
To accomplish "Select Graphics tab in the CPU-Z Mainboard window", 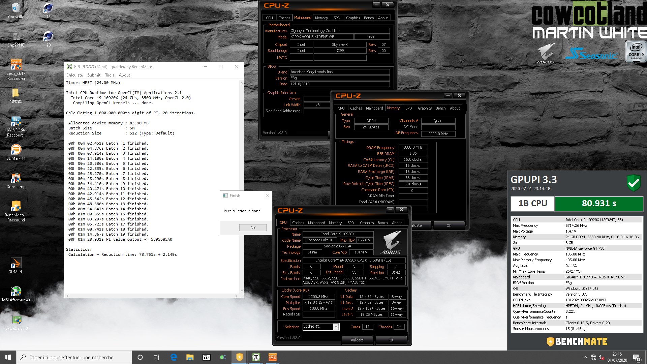I will [353, 18].
